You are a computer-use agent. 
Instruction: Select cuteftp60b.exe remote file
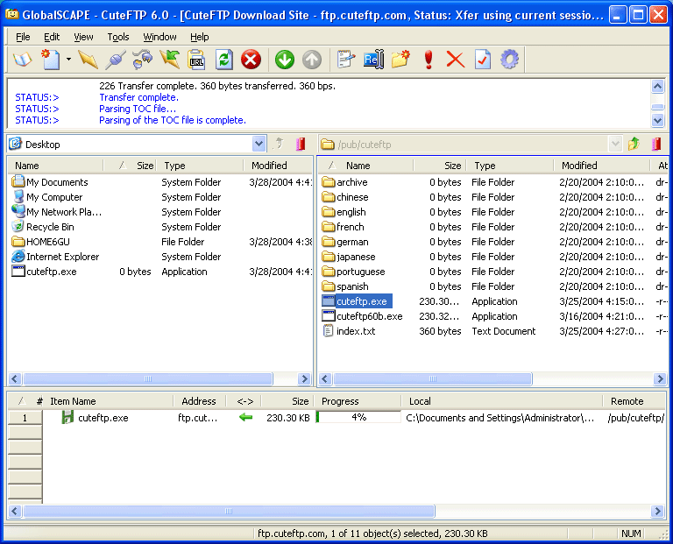[362, 316]
